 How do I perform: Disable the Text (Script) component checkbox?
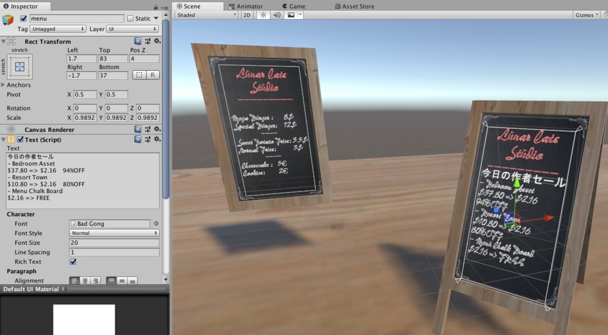pos(21,140)
